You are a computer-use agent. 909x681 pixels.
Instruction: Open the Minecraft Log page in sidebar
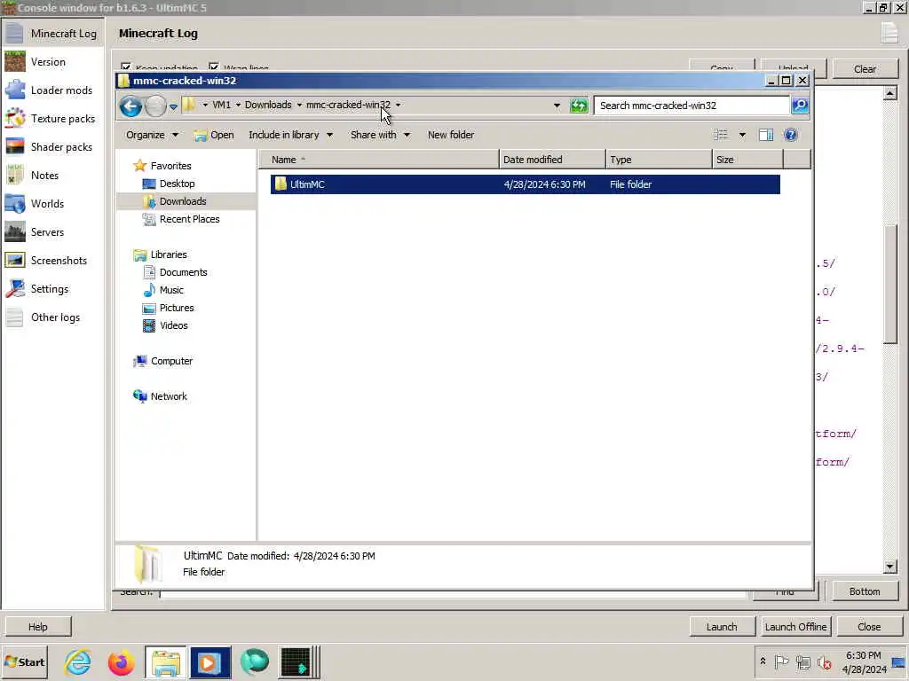point(52,34)
